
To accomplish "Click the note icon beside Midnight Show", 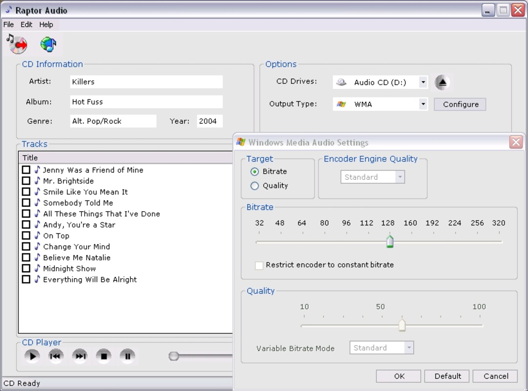I will click(x=38, y=268).
